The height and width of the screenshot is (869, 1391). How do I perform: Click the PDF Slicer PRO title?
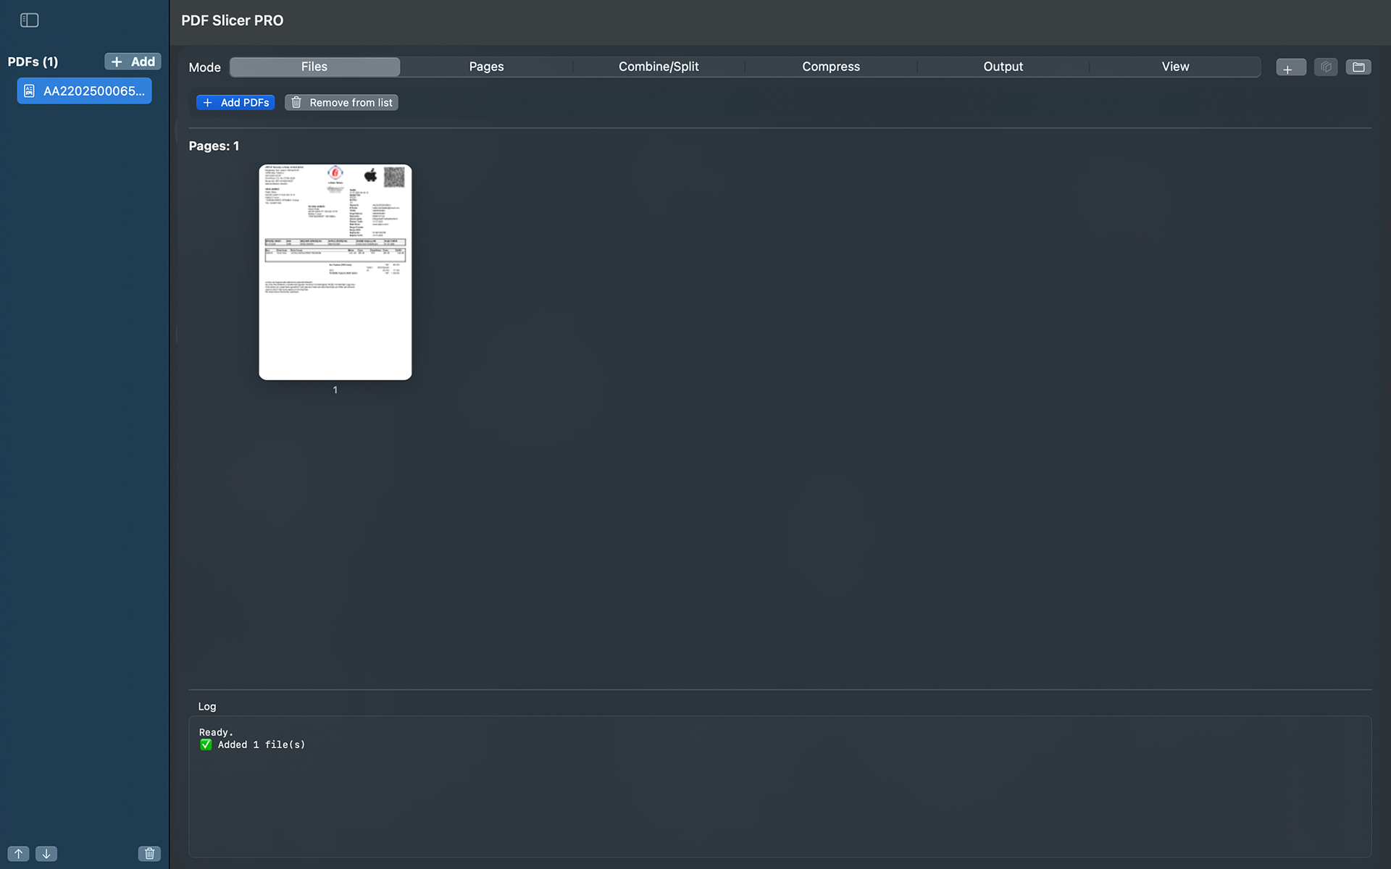pos(233,20)
